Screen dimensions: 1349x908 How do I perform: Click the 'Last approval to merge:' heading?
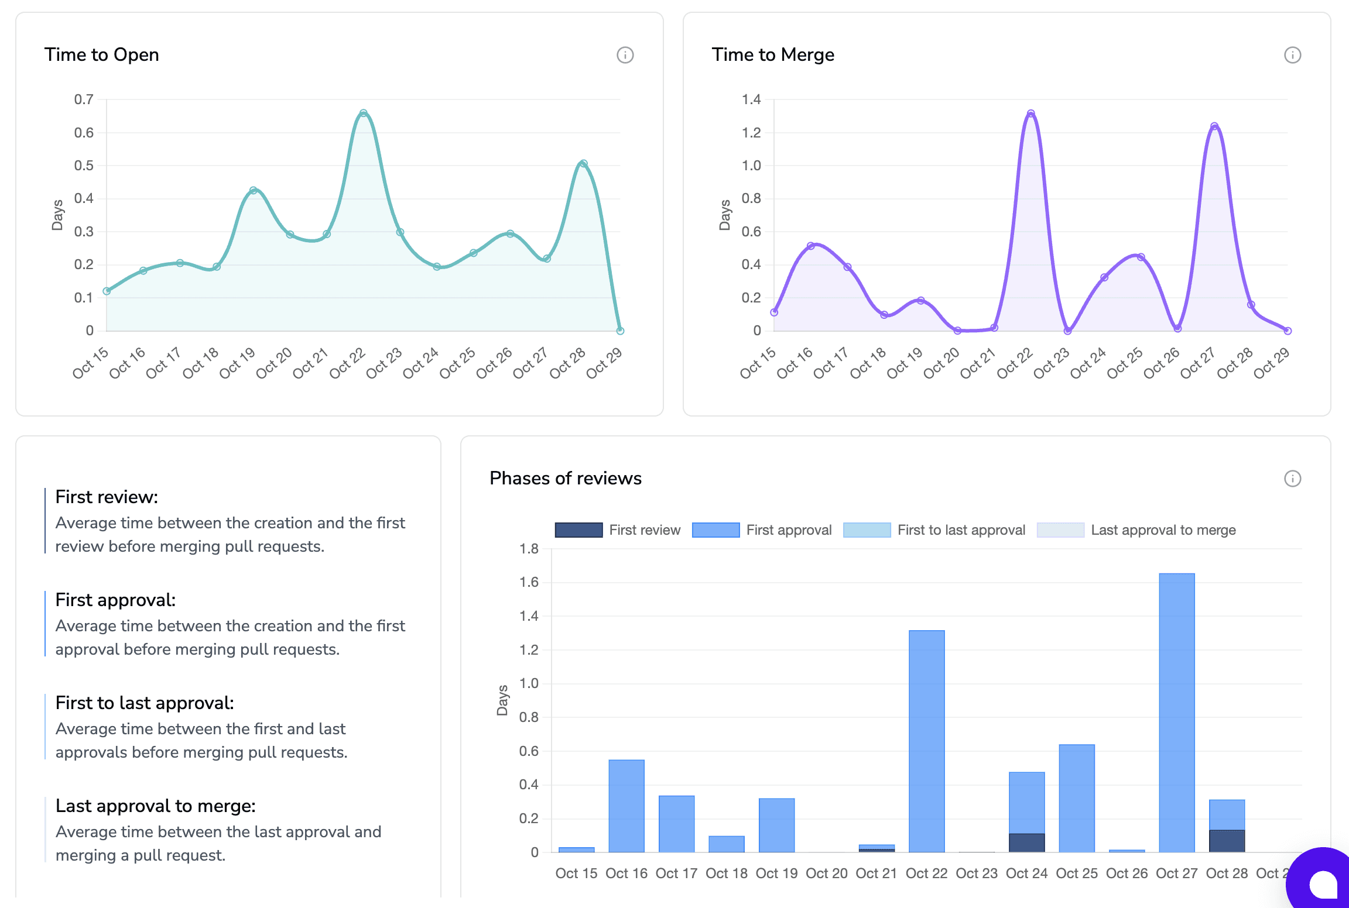(x=155, y=806)
